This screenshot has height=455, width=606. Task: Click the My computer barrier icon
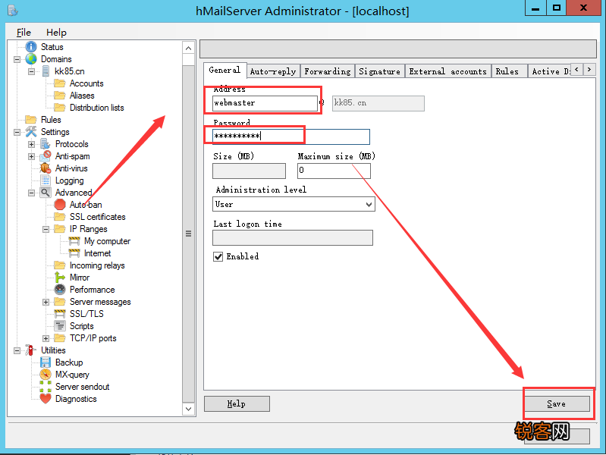(x=74, y=241)
